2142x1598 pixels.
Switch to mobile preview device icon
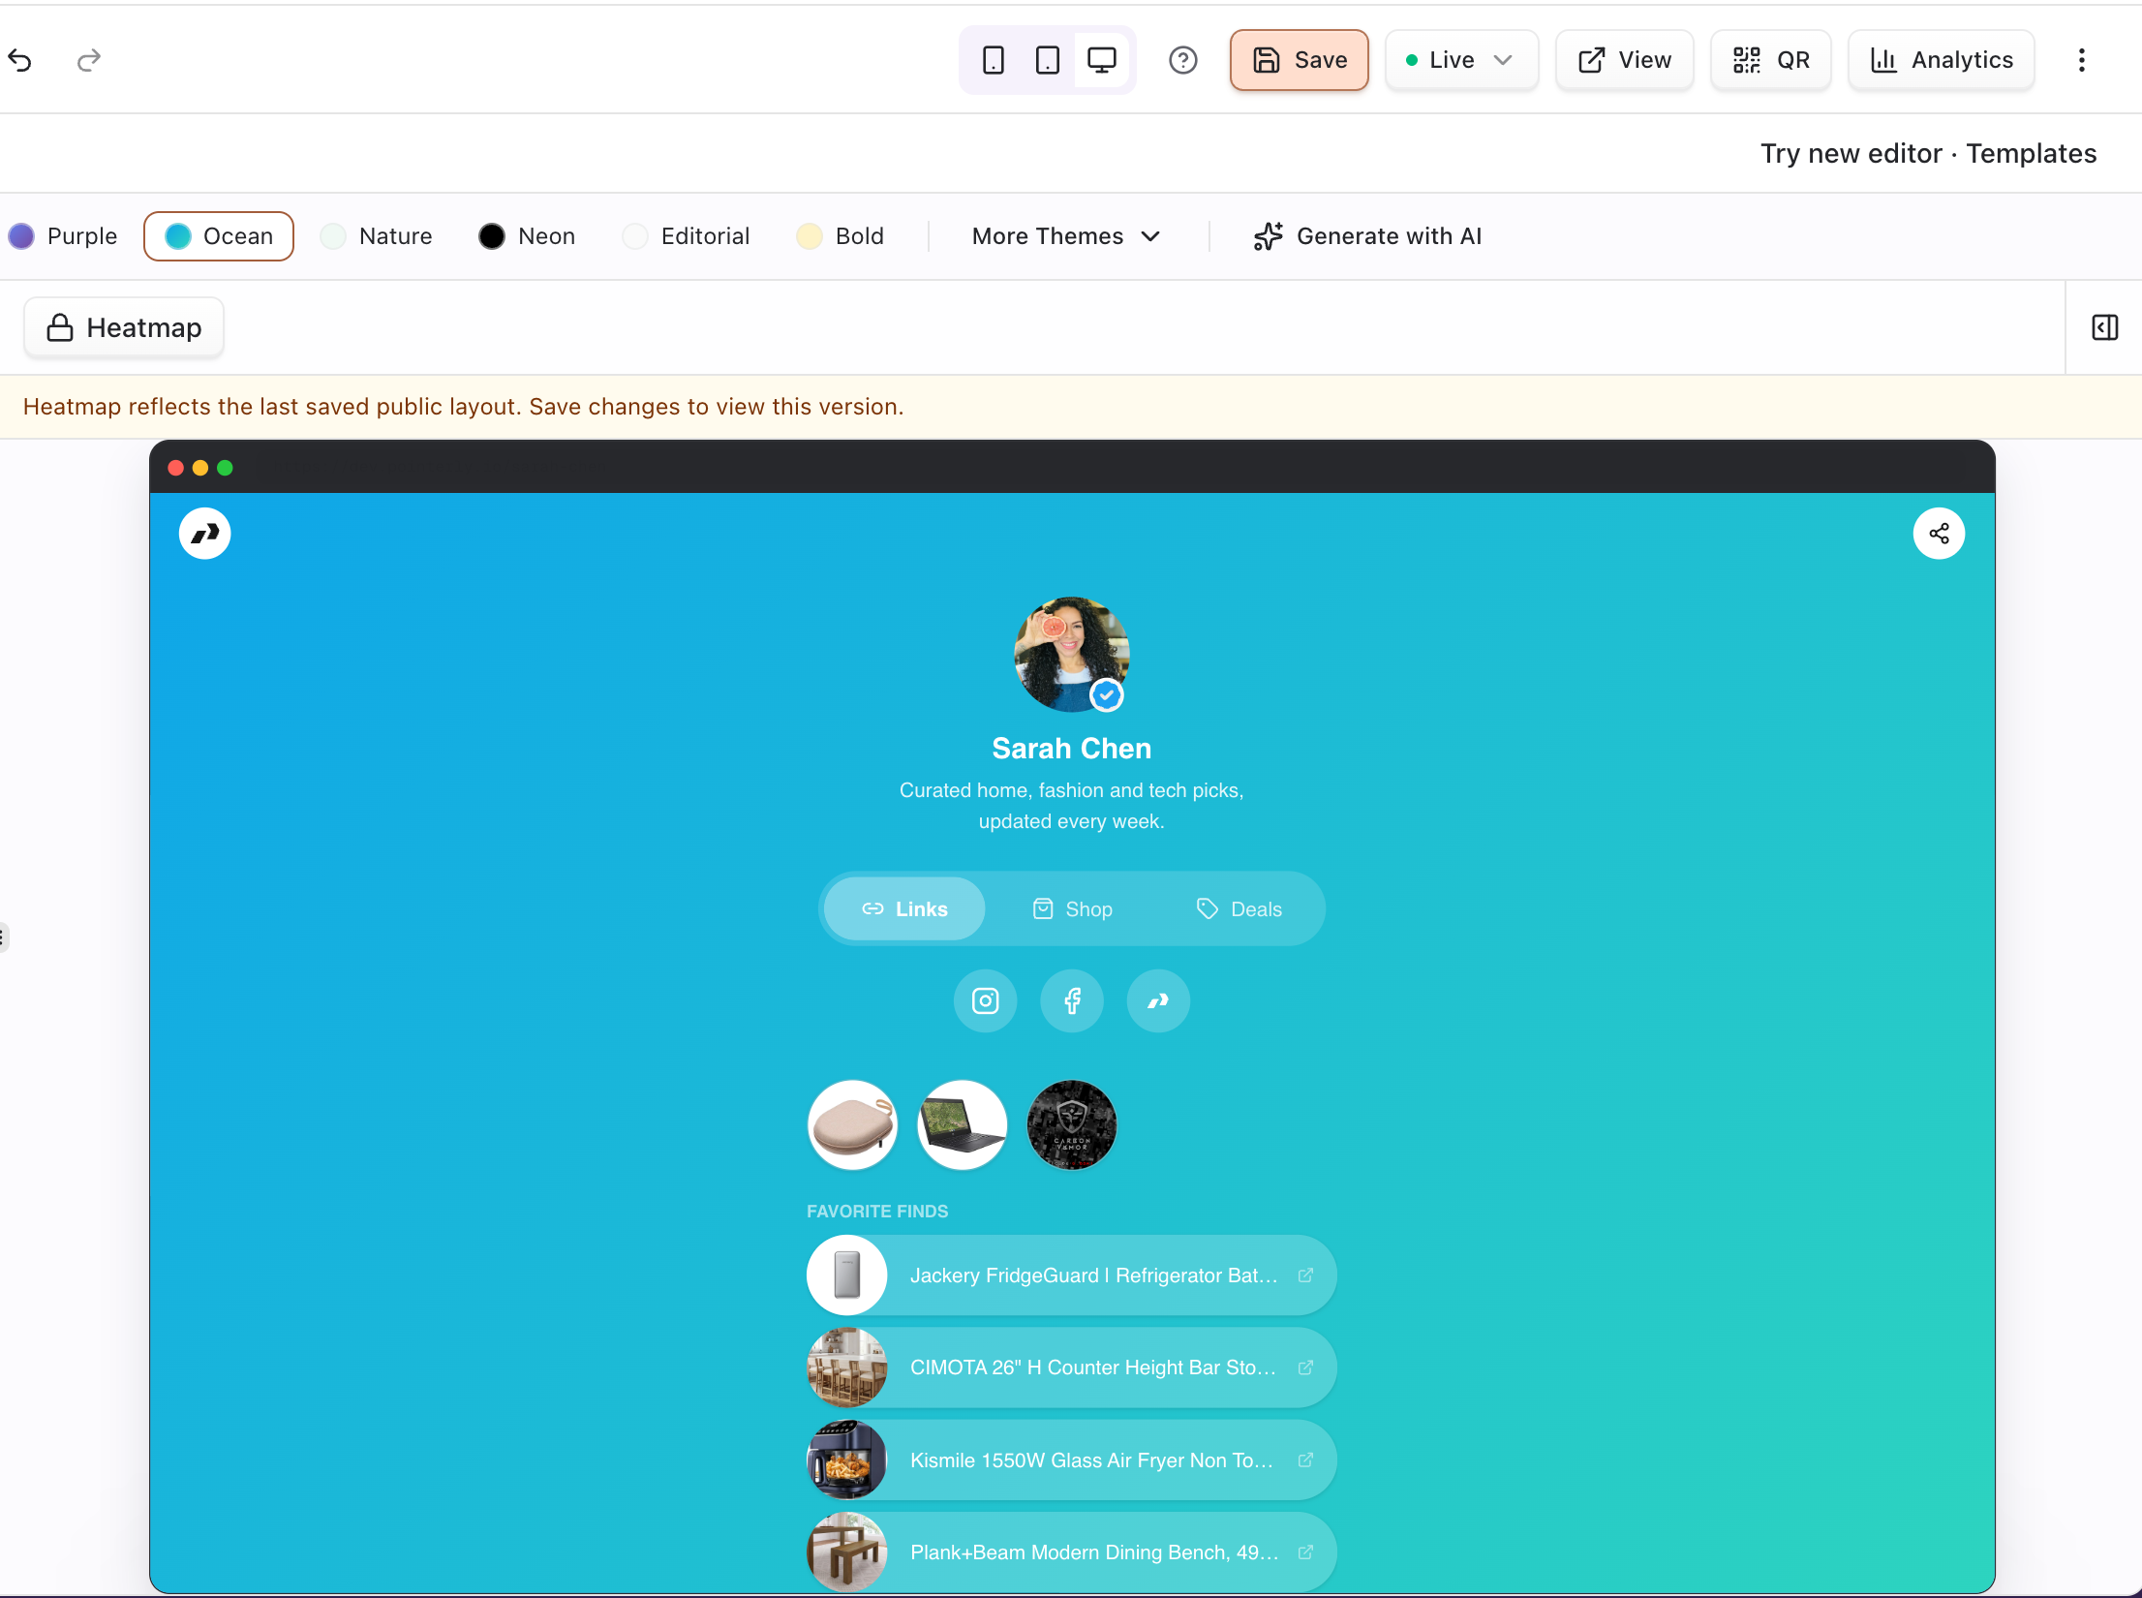coord(993,60)
